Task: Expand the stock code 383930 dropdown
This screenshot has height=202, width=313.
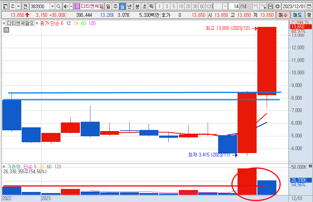Action: pyautogui.click(x=52, y=7)
